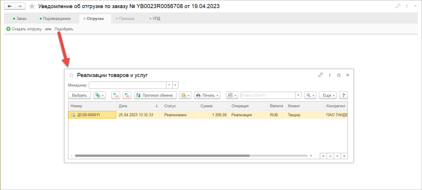The image size is (422, 190).
Task: Open three-dot menu in Реализации dialog
Action: click(330, 75)
